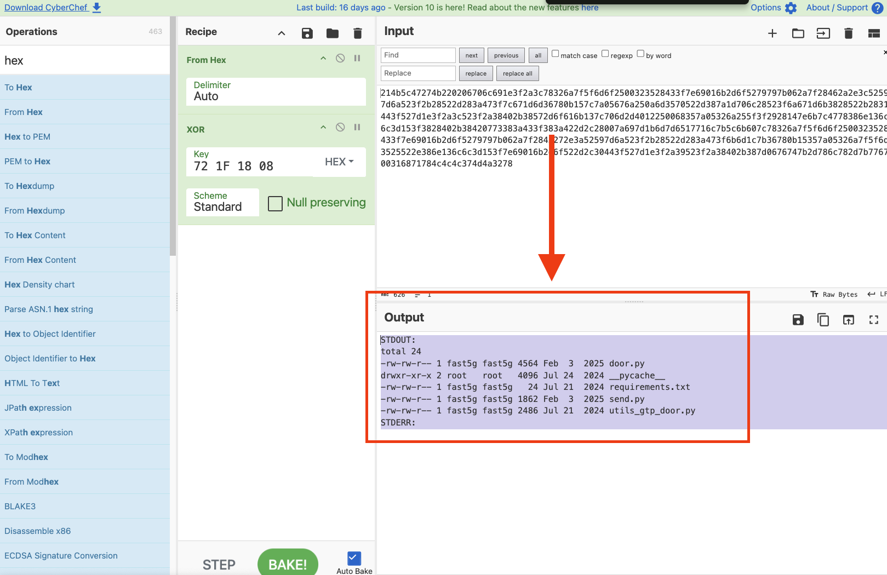This screenshot has height=575, width=887.
Task: Collapse the From Hex operation
Action: point(323,59)
